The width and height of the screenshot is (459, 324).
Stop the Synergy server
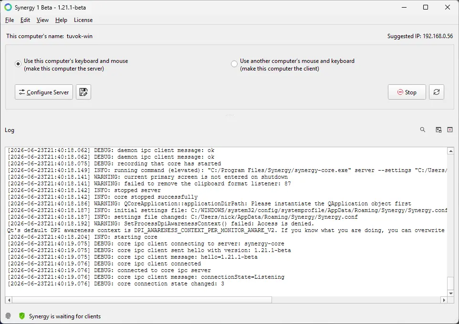click(x=407, y=92)
